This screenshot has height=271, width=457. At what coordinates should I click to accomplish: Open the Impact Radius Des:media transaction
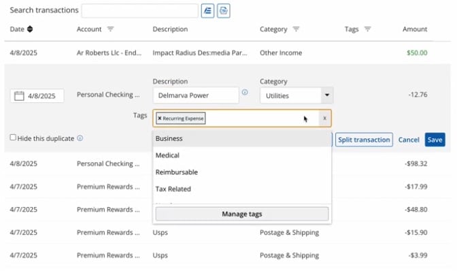200,53
